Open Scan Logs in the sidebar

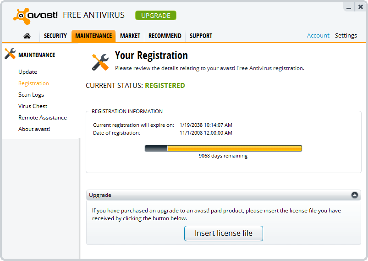(31, 95)
